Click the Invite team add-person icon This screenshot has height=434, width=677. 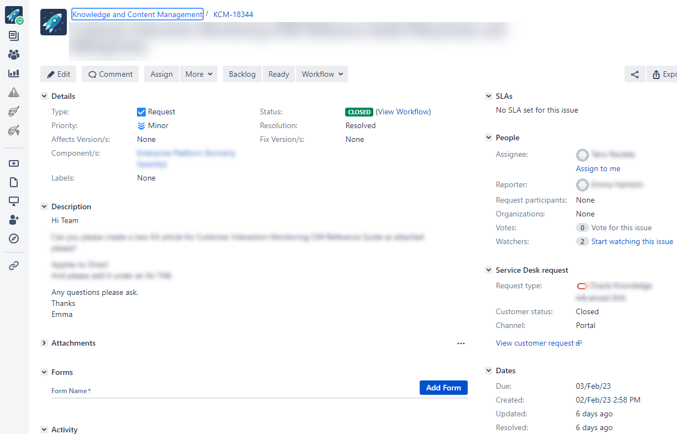(14, 220)
